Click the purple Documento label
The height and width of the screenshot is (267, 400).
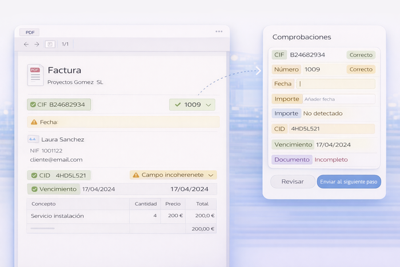tap(292, 160)
